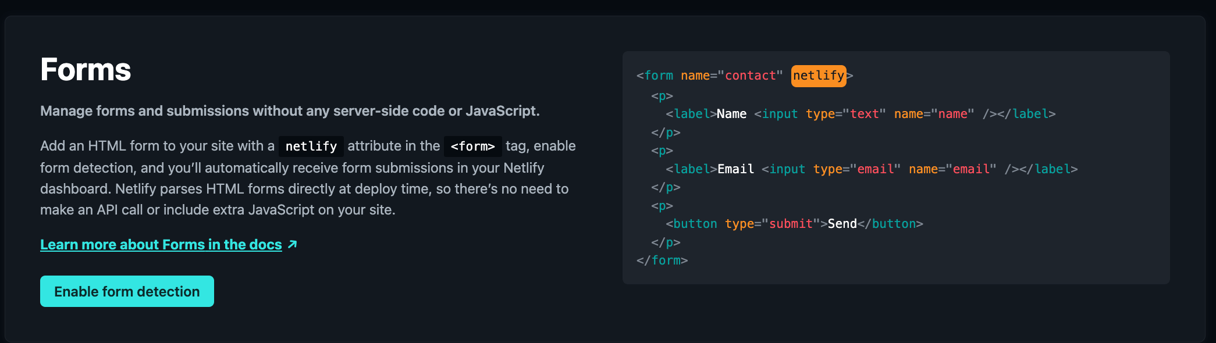Click the name="email" attribute in code
Viewport: 1216px width, 343px height.
click(952, 169)
